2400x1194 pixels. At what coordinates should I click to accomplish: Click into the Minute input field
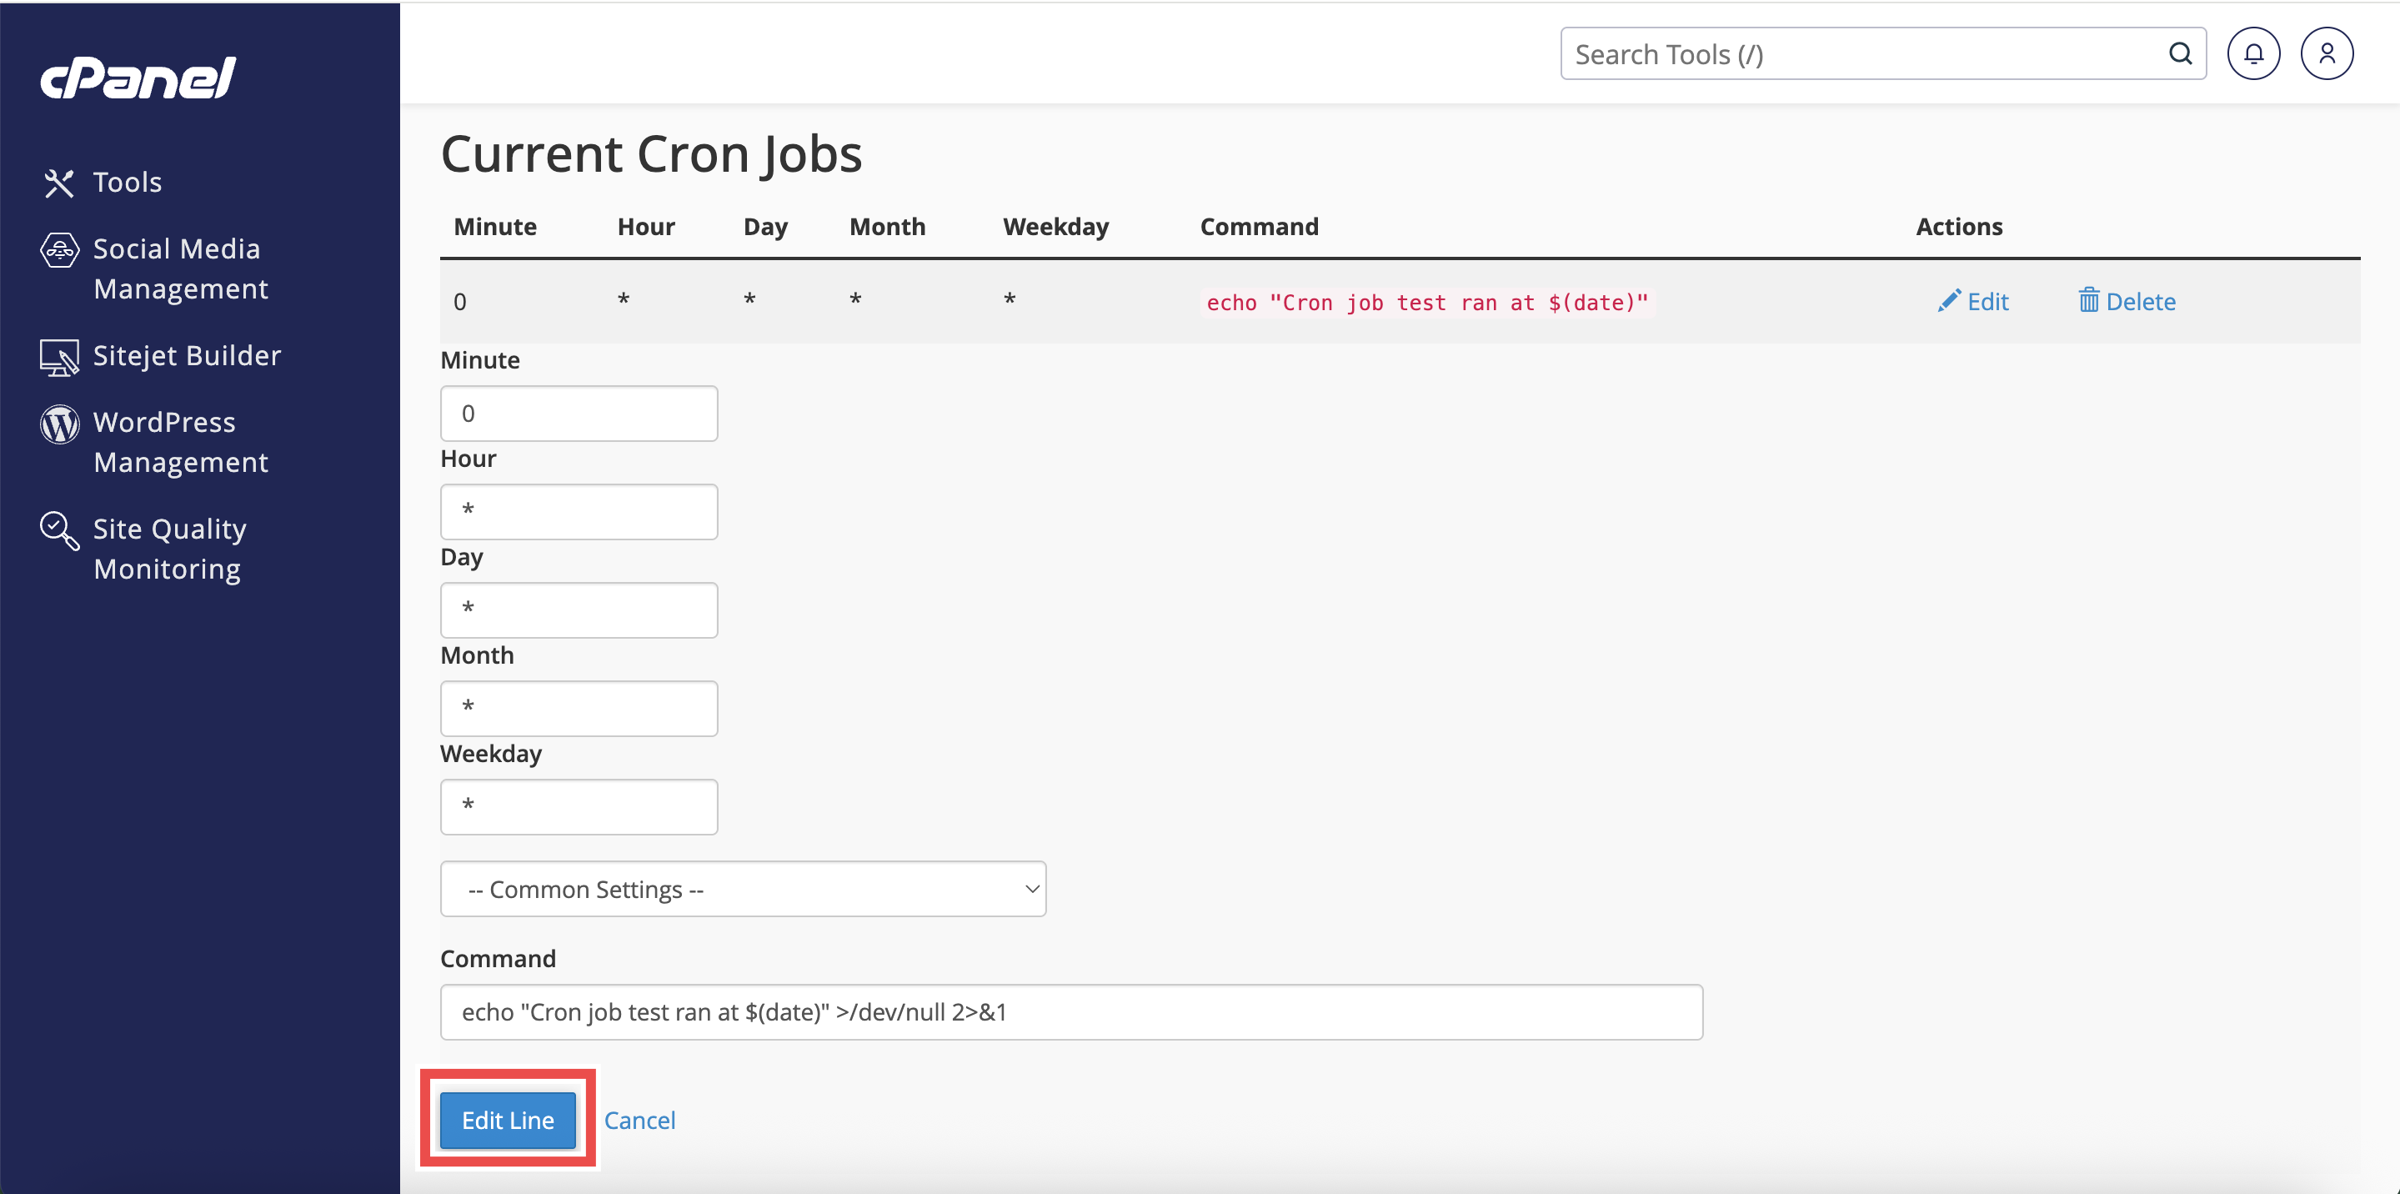pyautogui.click(x=579, y=414)
